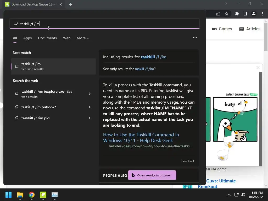This screenshot has width=268, height=201.
Task: Open a new Chrome tab
Action: pos(71,4)
